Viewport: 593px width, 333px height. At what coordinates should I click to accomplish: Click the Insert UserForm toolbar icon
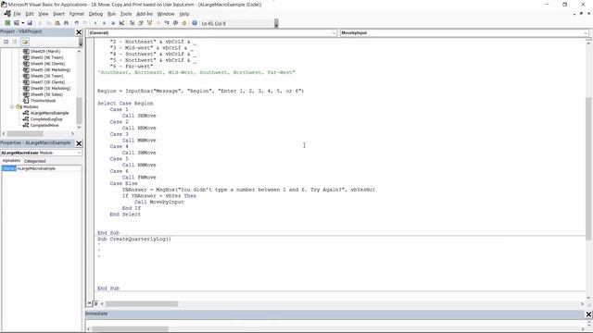(x=17, y=23)
